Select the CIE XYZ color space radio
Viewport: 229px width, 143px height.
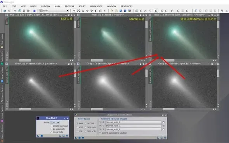pos(85,124)
